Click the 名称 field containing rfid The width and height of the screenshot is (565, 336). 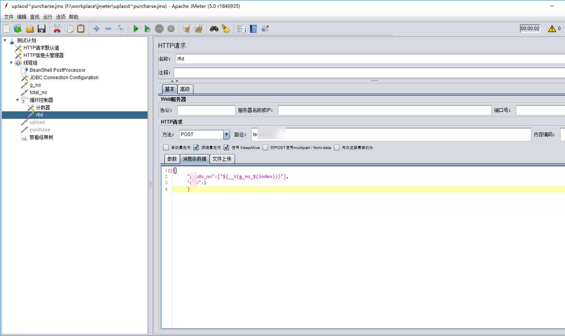click(370, 59)
